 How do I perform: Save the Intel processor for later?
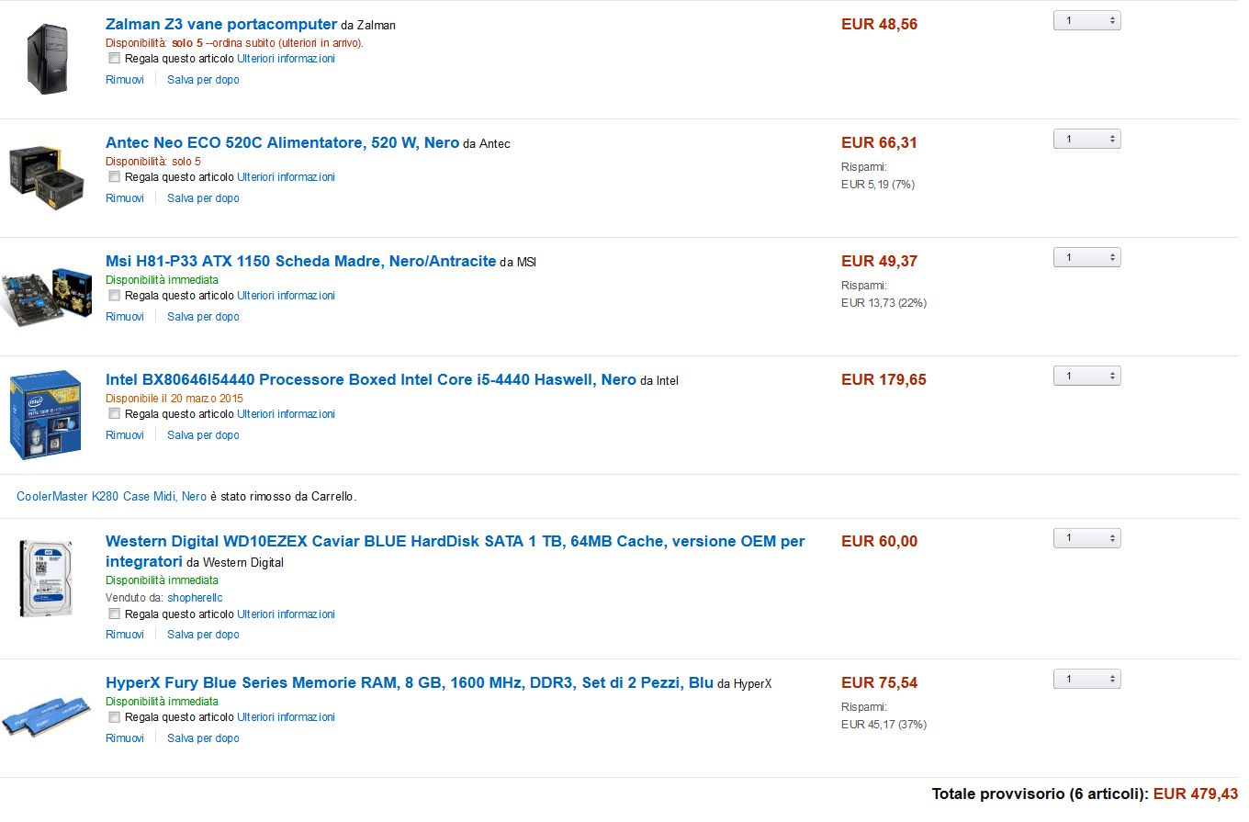coord(203,435)
